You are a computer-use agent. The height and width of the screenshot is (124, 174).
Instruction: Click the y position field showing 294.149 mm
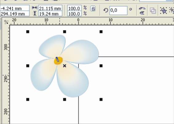14,14
